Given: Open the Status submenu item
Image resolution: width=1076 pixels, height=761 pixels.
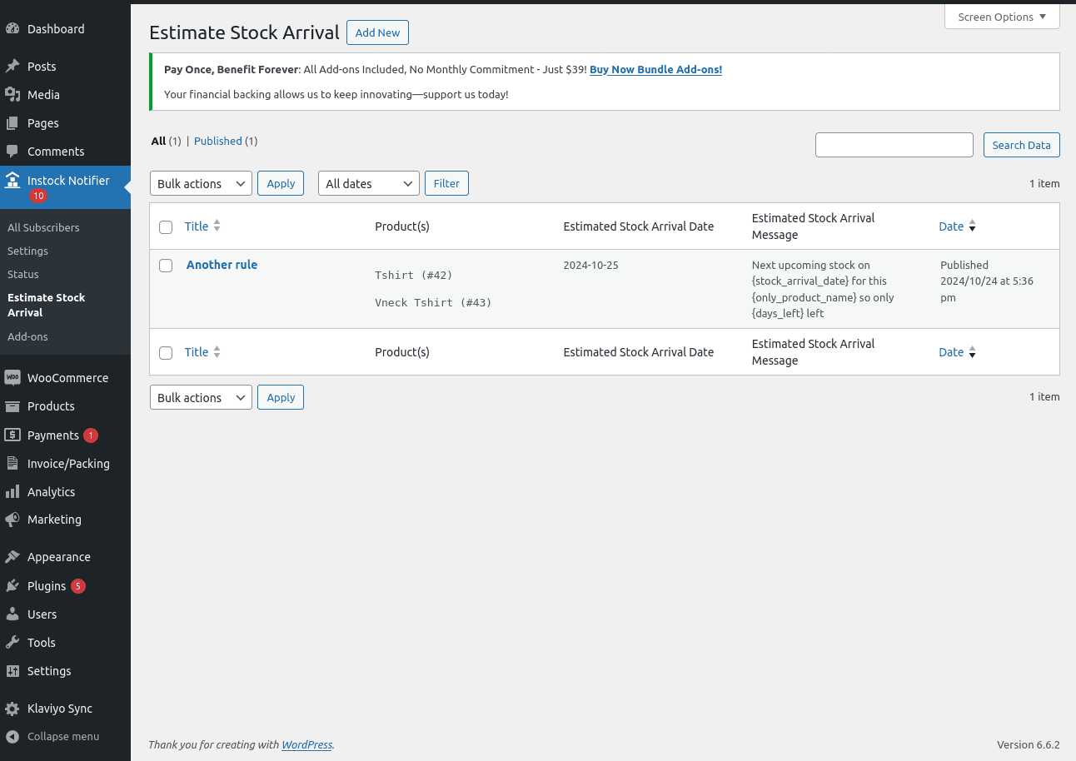Looking at the screenshot, I should click(23, 274).
